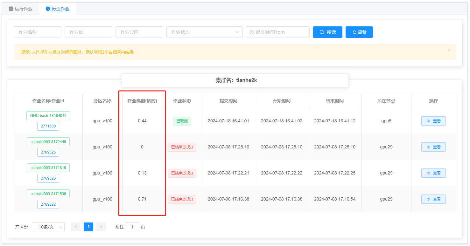
Task: Click core-hours value 0.13
Action: click(x=142, y=173)
